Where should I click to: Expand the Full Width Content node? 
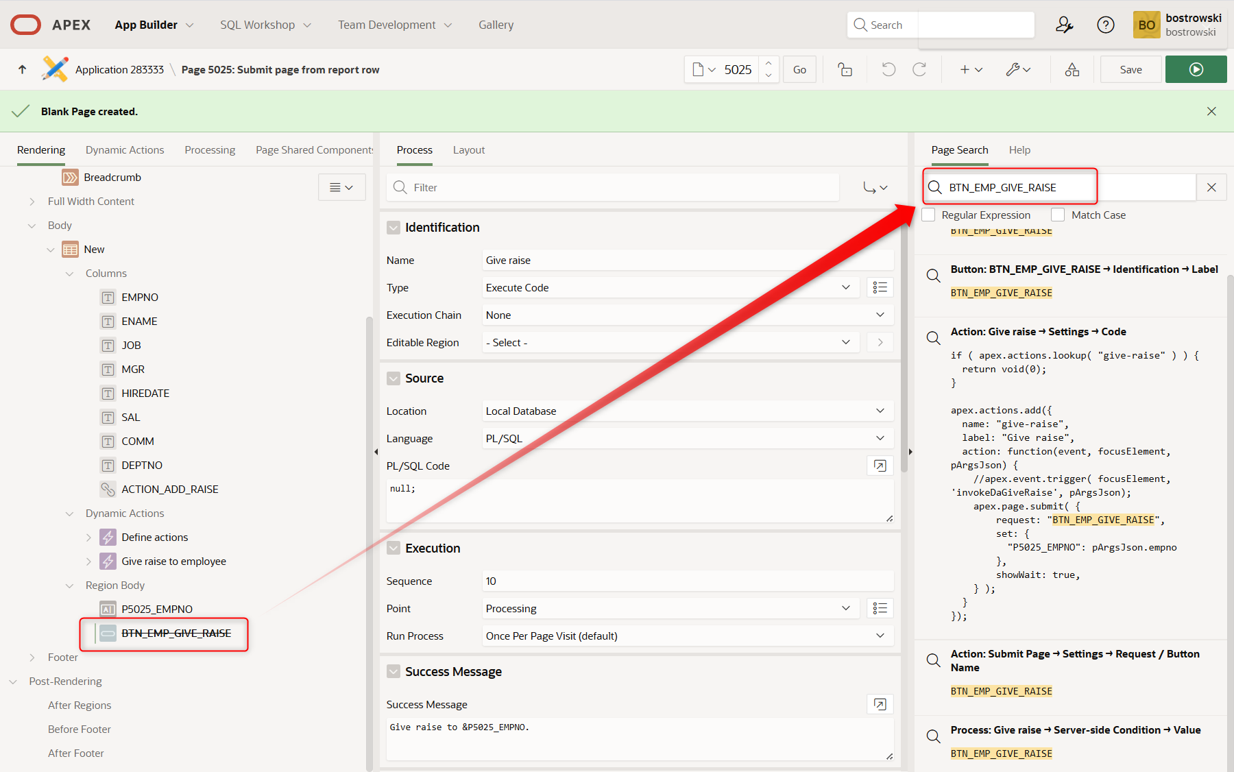[32, 202]
